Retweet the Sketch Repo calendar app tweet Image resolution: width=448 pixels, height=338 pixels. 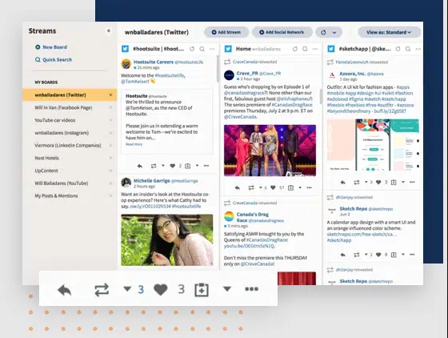click(x=357, y=255)
